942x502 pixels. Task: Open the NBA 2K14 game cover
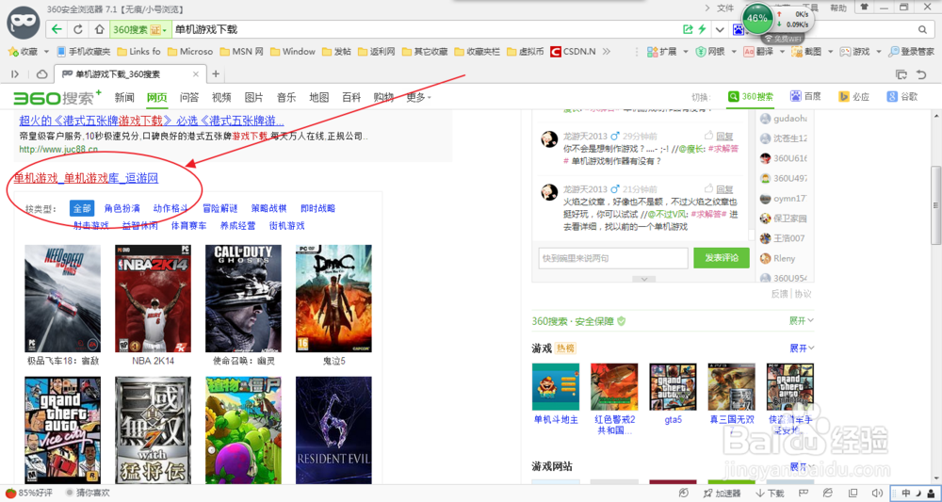click(153, 299)
